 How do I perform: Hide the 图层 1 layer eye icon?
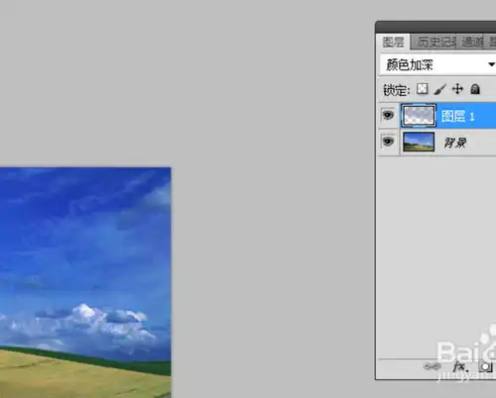[x=388, y=115]
